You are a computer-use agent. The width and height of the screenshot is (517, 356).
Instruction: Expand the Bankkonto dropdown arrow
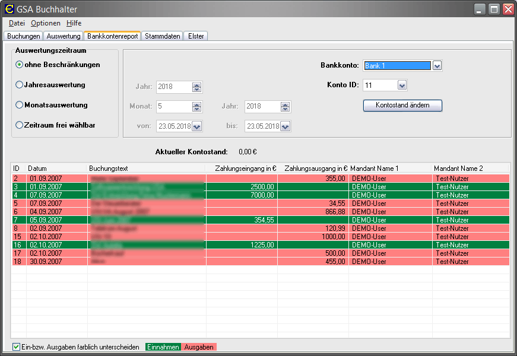click(x=437, y=66)
